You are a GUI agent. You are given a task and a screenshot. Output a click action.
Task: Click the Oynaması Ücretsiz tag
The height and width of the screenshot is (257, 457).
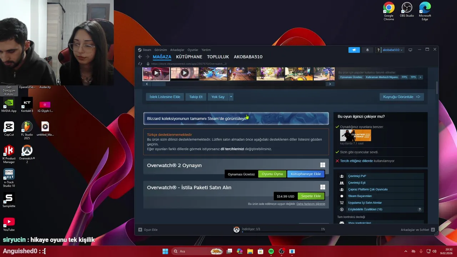[351, 77]
